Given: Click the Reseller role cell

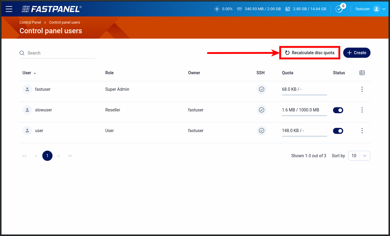Looking at the screenshot, I should (113, 110).
